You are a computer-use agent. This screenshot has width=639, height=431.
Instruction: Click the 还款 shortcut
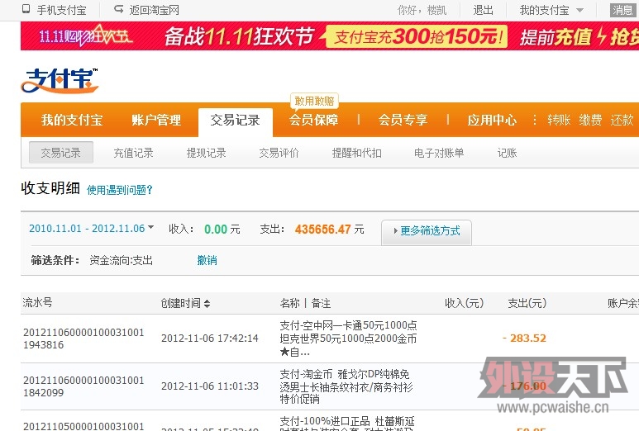click(x=622, y=120)
